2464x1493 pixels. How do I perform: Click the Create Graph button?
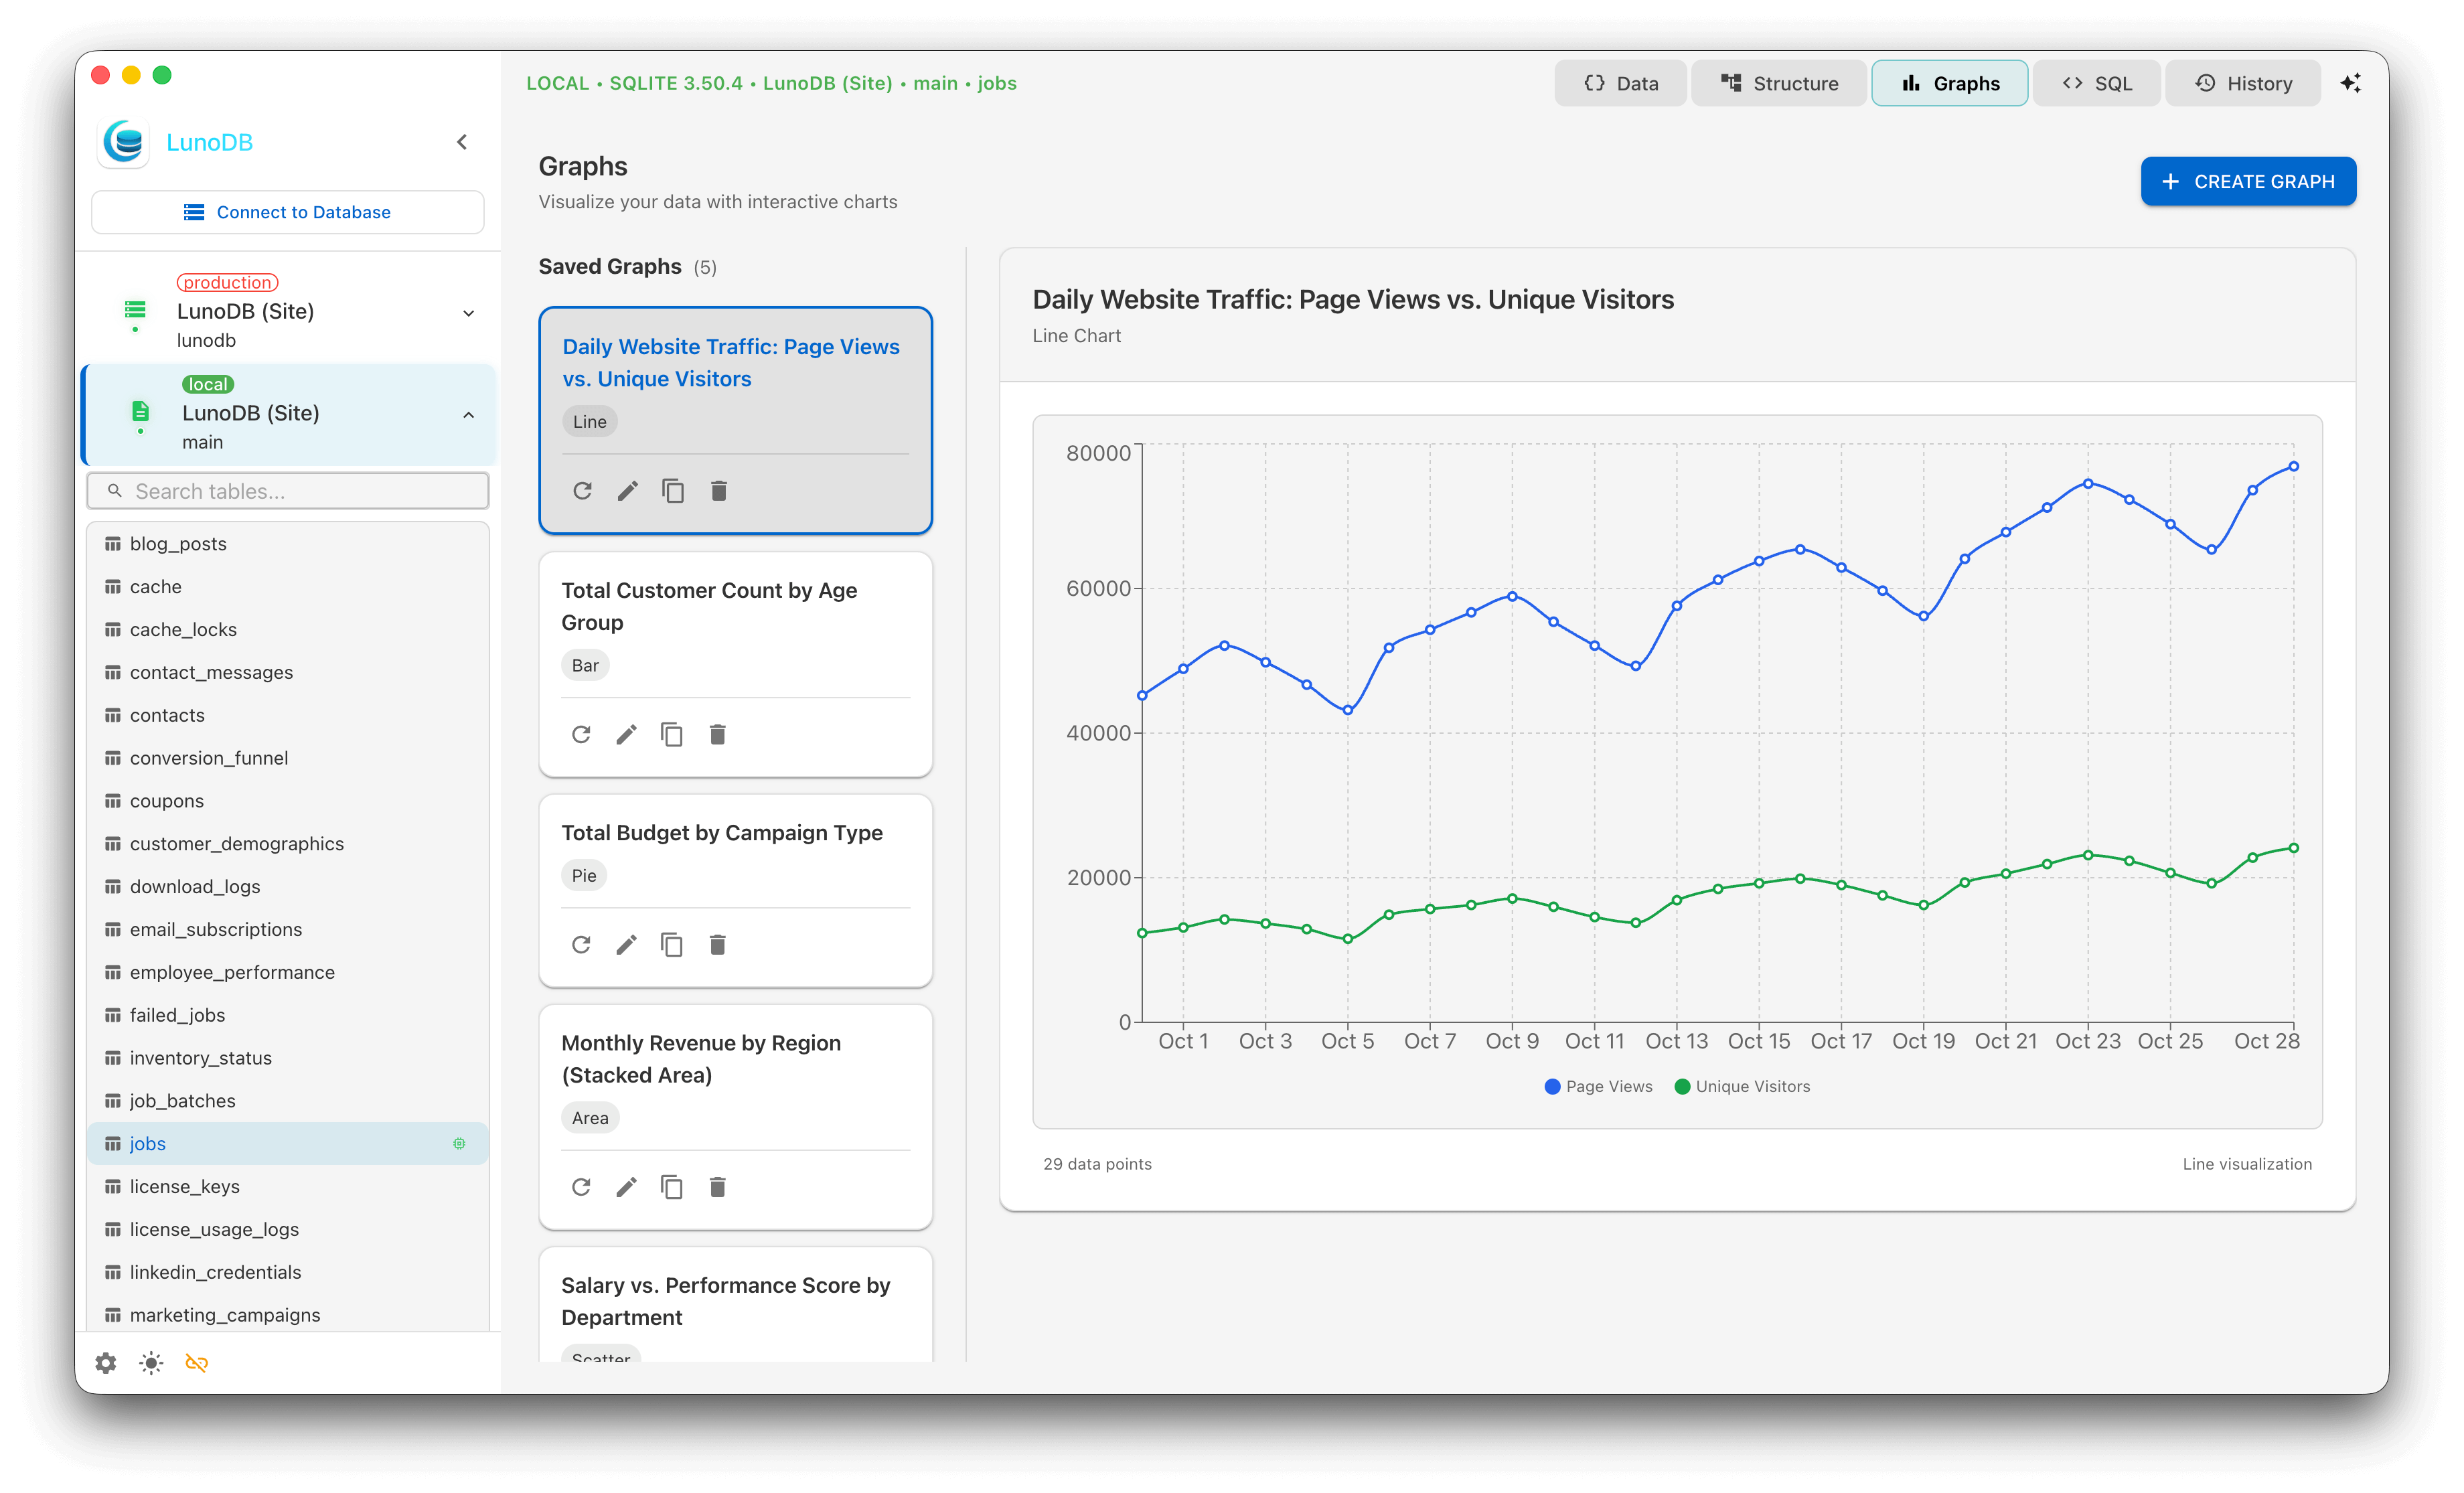click(2248, 181)
